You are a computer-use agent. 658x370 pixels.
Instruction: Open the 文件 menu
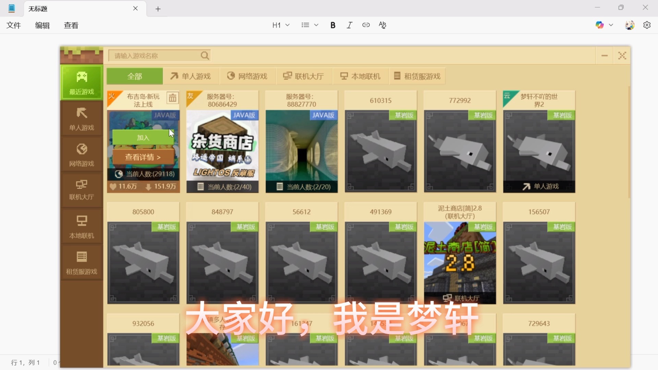point(14,25)
